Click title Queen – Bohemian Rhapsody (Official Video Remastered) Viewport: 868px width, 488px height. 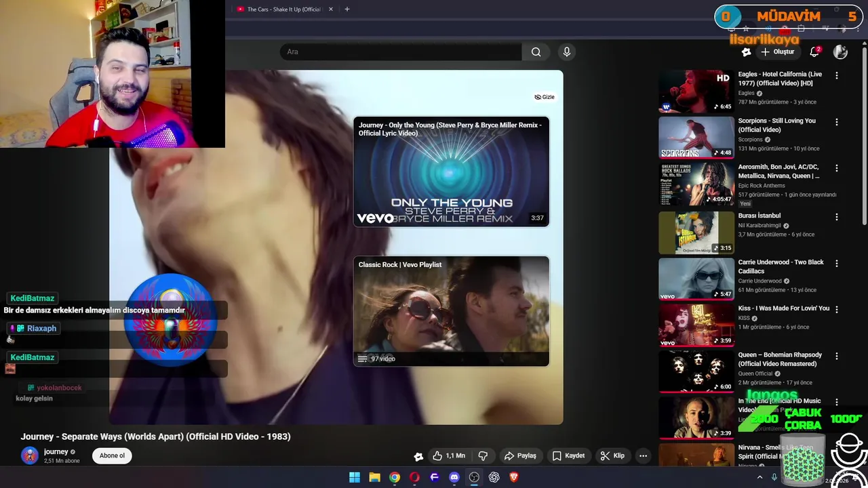tap(780, 359)
